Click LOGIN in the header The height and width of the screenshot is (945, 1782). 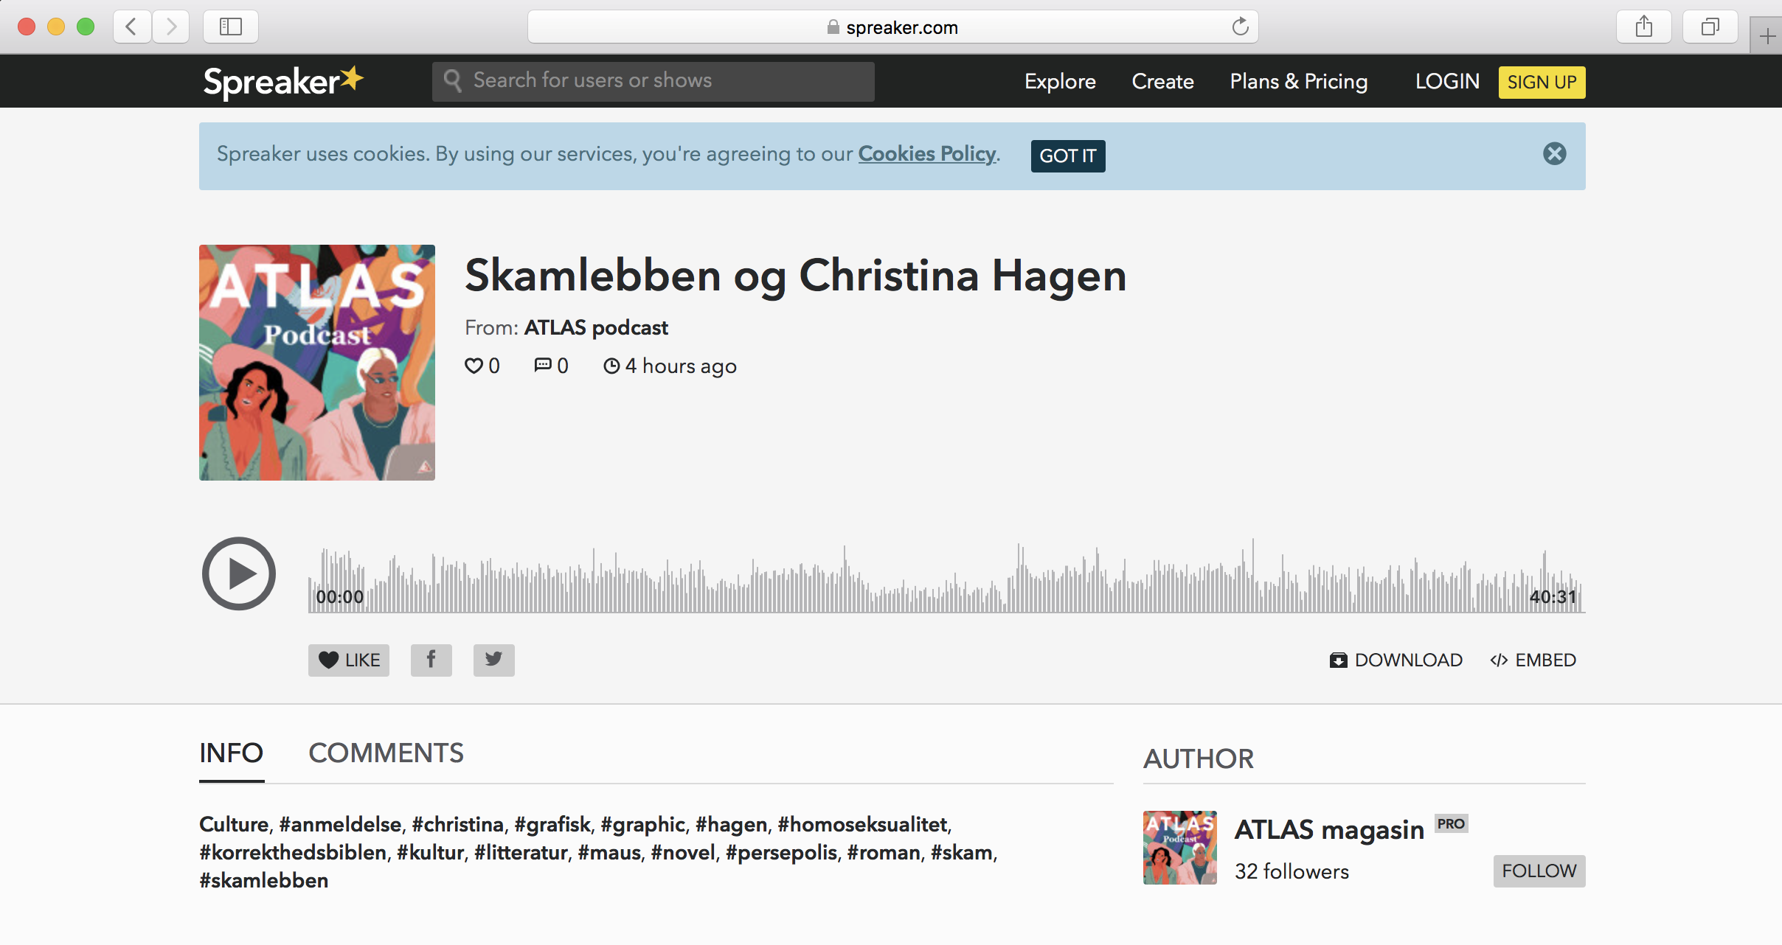pos(1447,81)
